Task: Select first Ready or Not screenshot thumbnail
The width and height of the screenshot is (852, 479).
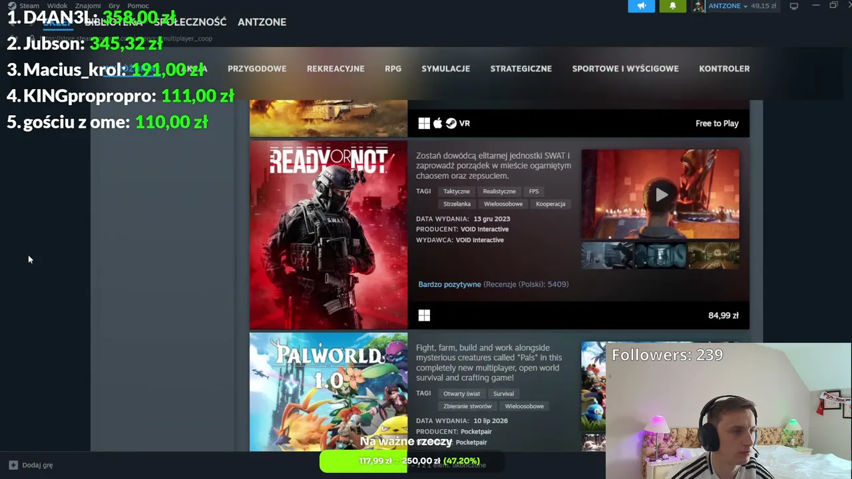Action: [x=608, y=255]
